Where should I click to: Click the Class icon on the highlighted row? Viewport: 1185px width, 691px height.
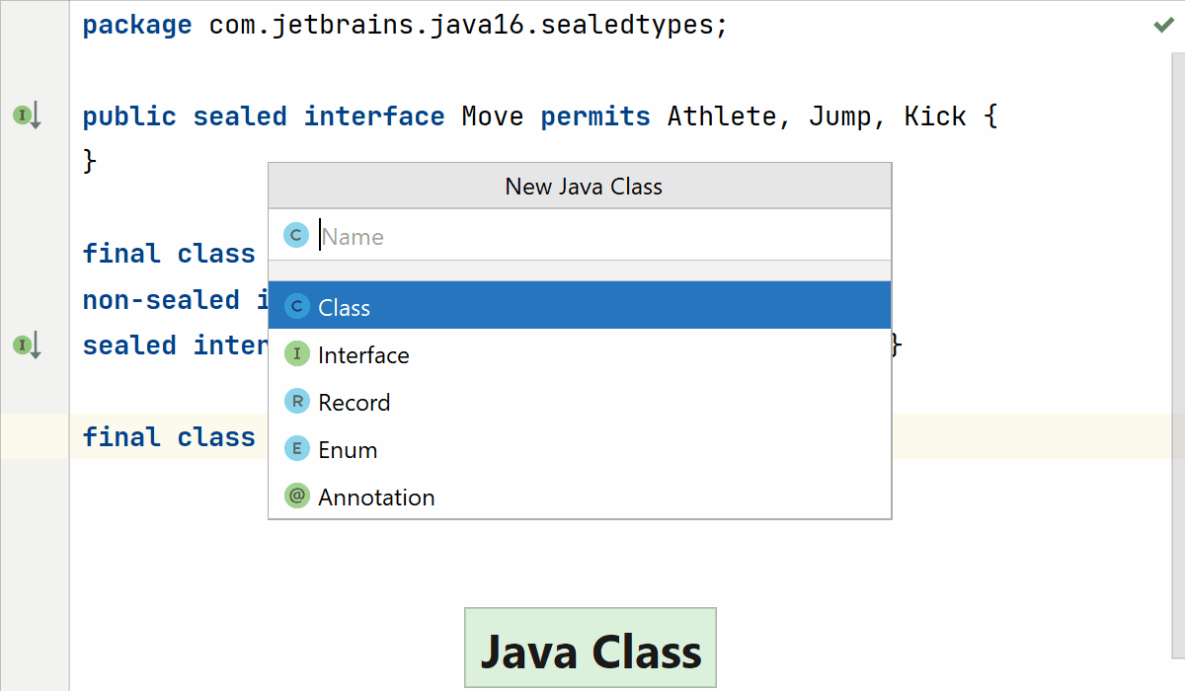(295, 306)
